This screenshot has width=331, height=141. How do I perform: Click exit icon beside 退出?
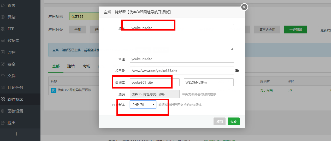[3, 123]
